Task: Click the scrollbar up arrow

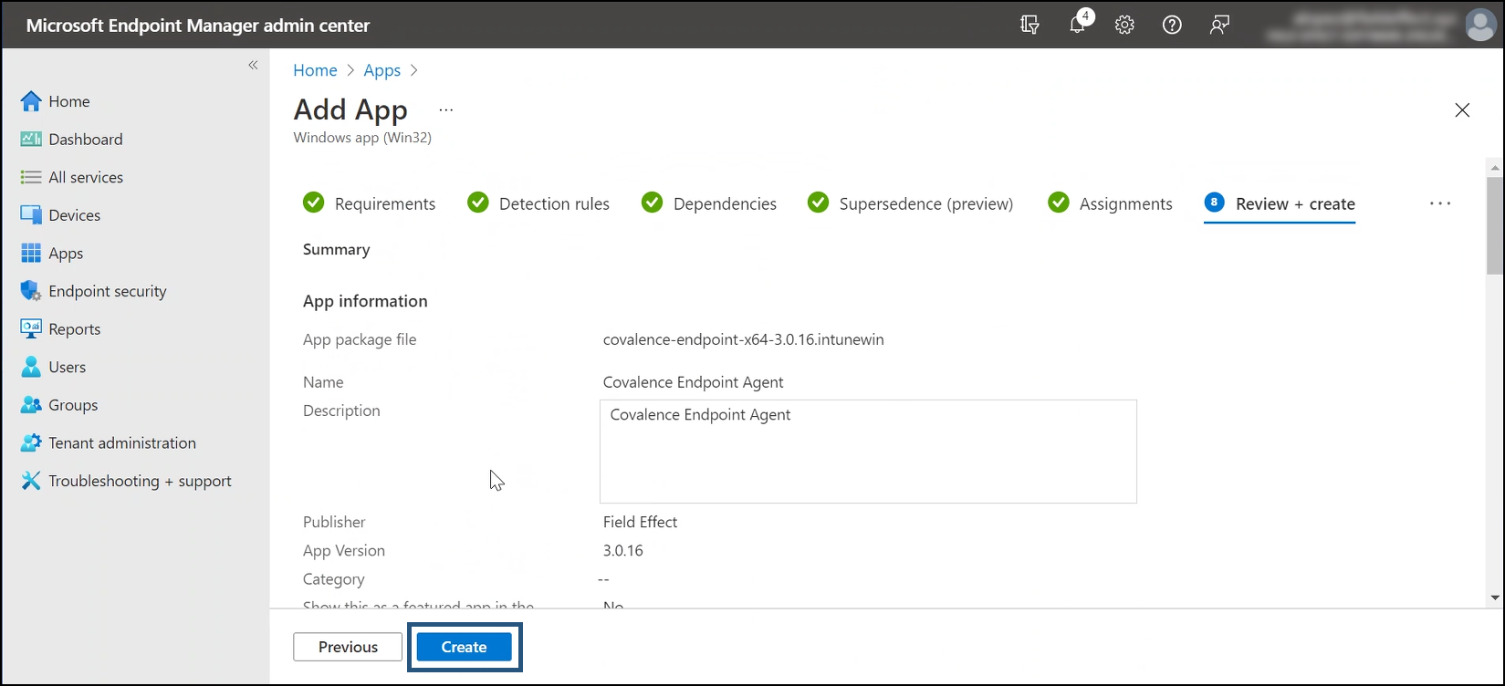Action: point(1494,168)
